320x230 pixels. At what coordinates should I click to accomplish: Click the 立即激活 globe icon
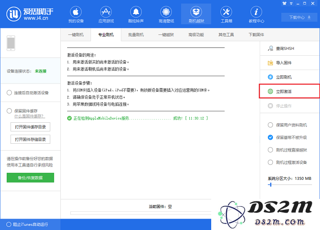[271, 91]
